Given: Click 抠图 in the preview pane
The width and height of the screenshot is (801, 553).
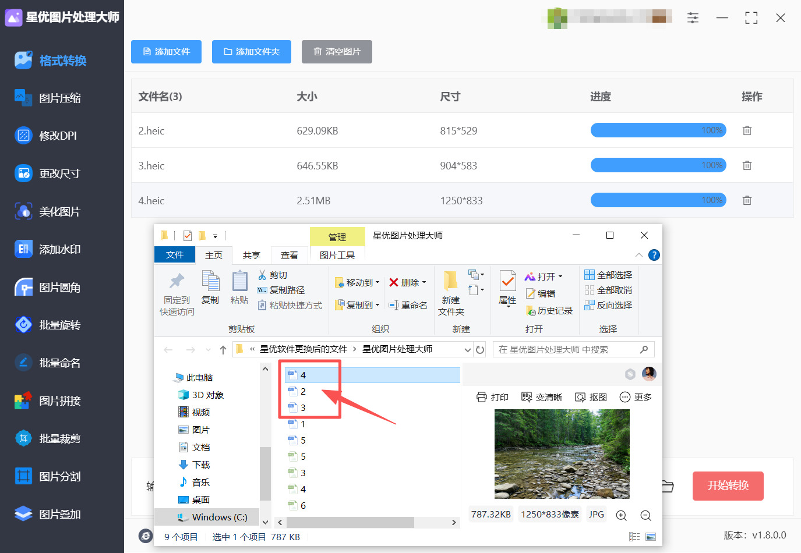Looking at the screenshot, I should (591, 397).
